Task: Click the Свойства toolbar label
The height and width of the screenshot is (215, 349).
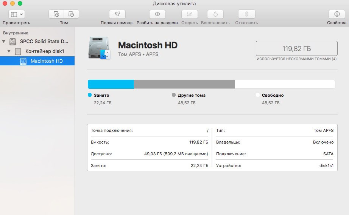Action: tap(337, 23)
